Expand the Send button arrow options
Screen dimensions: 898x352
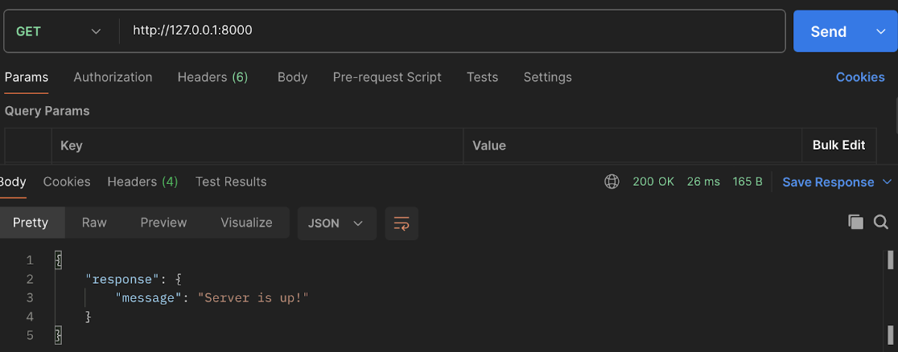[x=881, y=31]
